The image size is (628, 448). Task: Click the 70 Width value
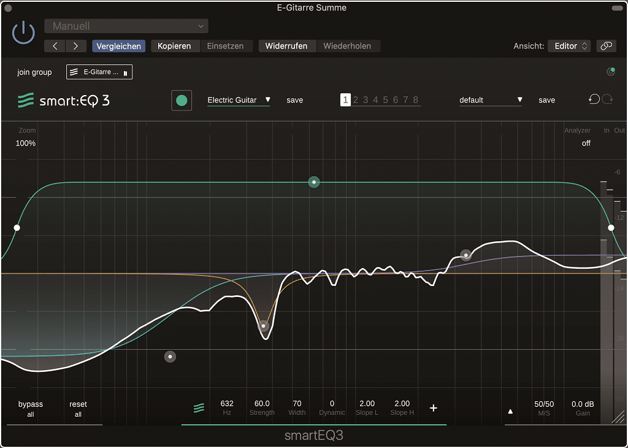click(297, 404)
